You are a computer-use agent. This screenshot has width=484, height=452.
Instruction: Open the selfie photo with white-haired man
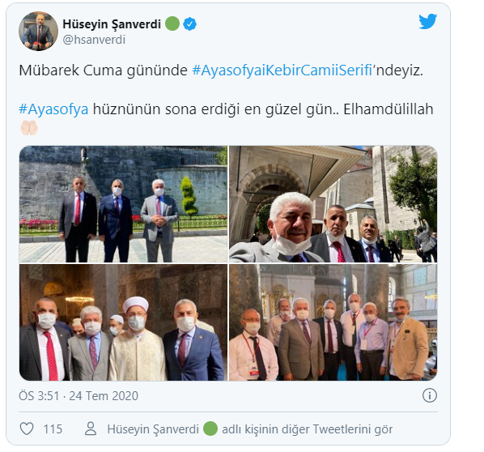[333, 204]
